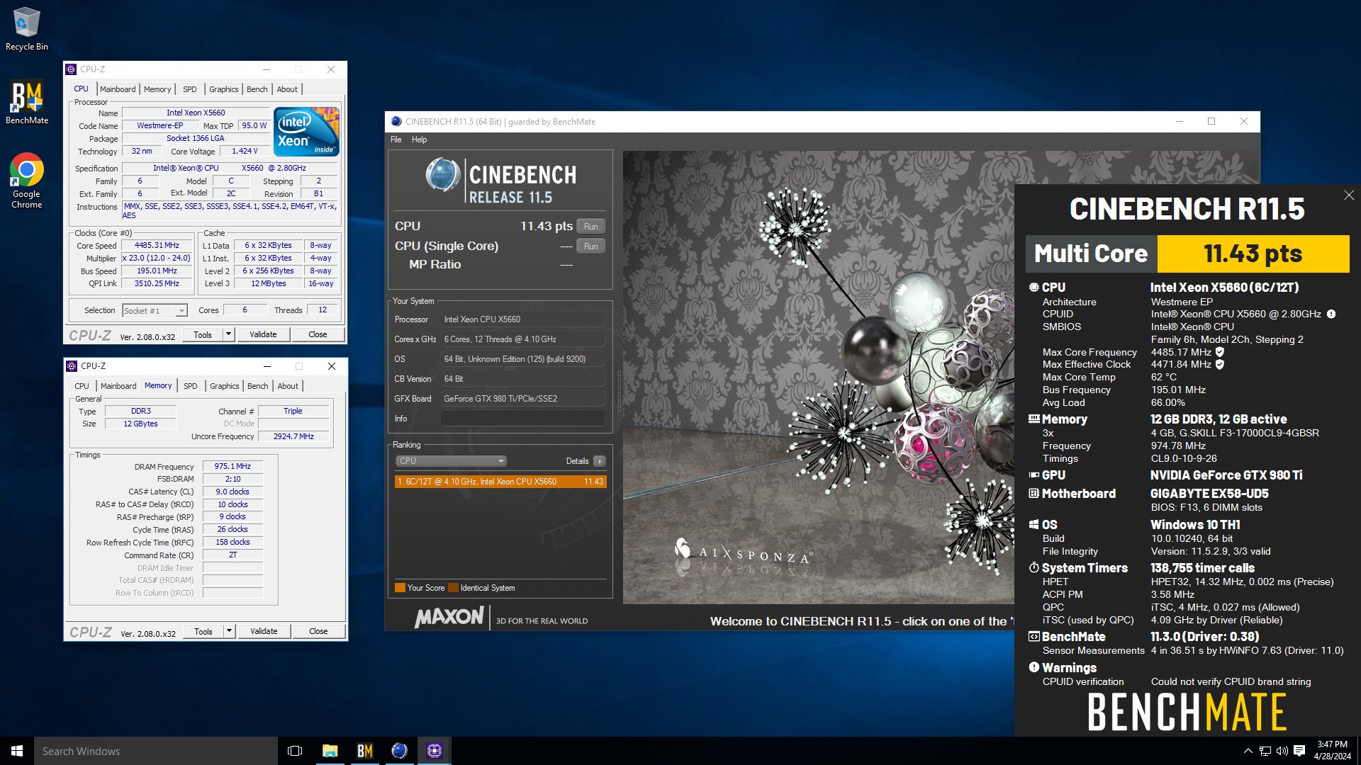The image size is (1361, 765).
Task: Open the Google Chrome desktop shortcut
Action: pyautogui.click(x=27, y=181)
